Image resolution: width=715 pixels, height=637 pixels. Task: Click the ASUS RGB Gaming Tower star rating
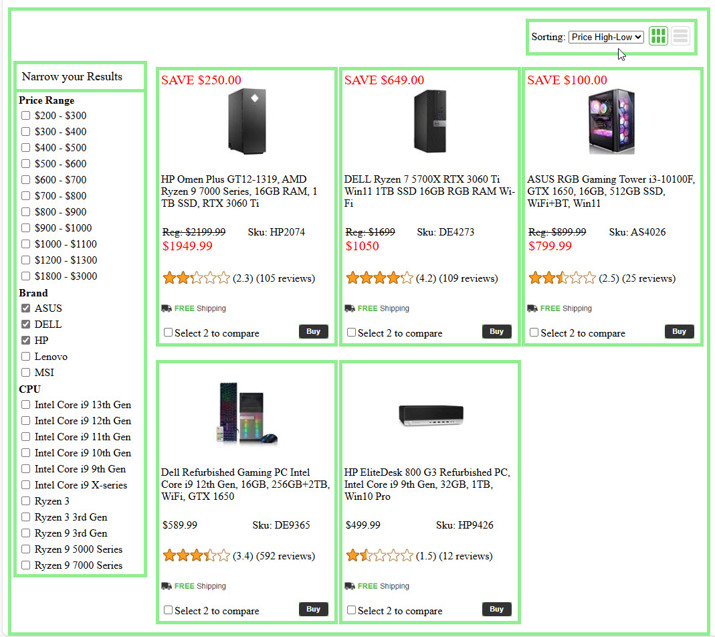(x=562, y=278)
